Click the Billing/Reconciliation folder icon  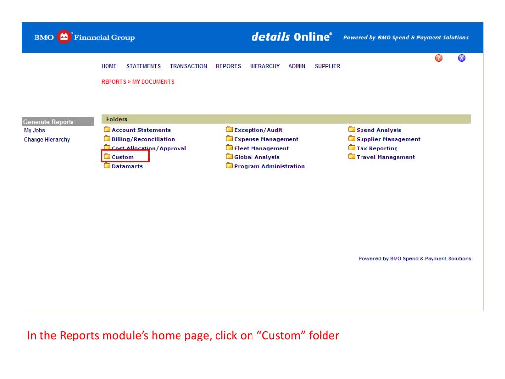click(107, 139)
